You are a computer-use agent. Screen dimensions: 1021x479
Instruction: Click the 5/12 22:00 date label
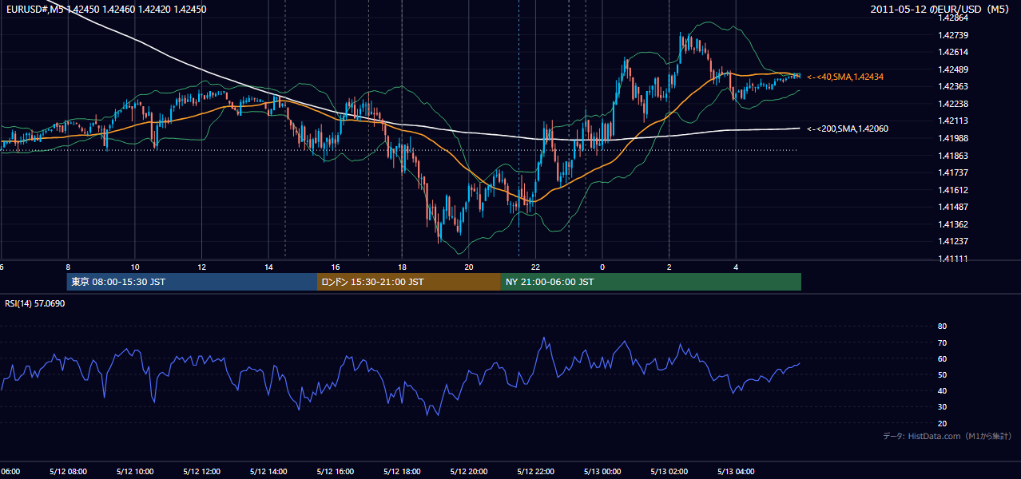[536, 471]
